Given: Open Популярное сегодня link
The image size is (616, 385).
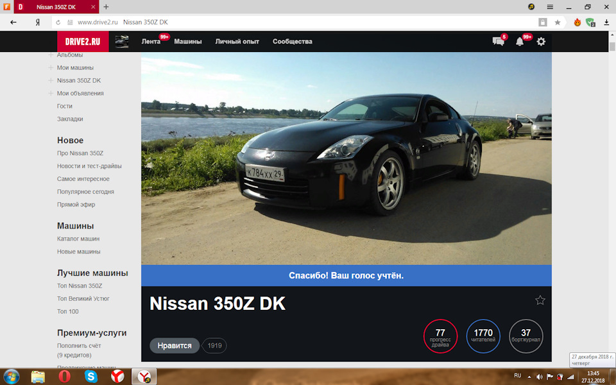Looking at the screenshot, I should [85, 192].
